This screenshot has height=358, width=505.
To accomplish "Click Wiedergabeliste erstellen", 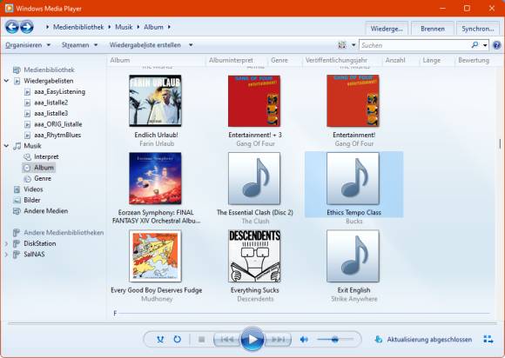I will [x=145, y=45].
